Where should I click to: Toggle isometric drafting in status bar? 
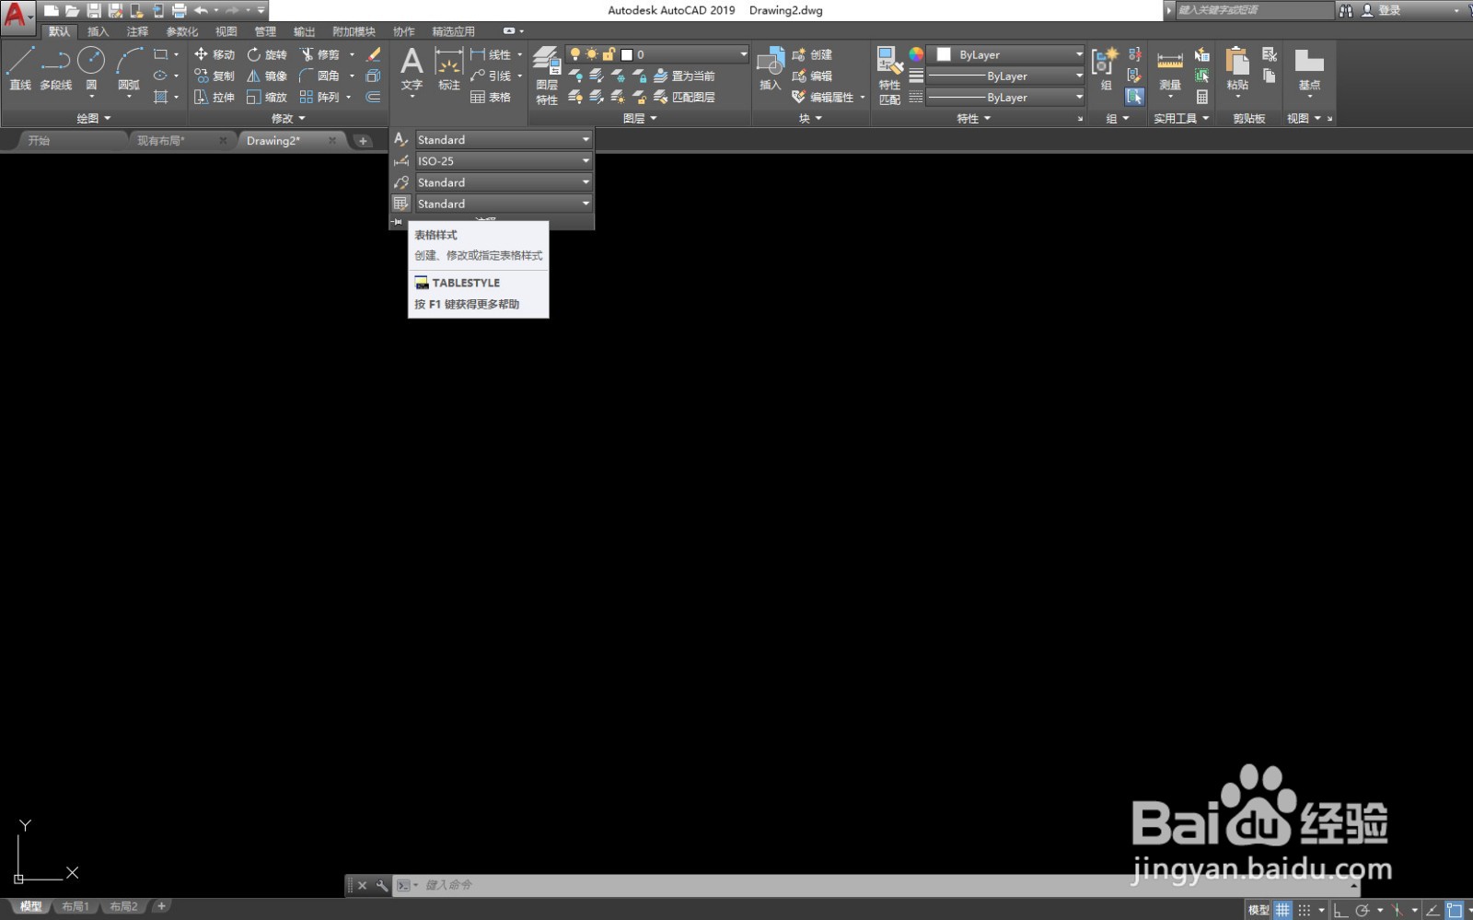click(x=1398, y=910)
